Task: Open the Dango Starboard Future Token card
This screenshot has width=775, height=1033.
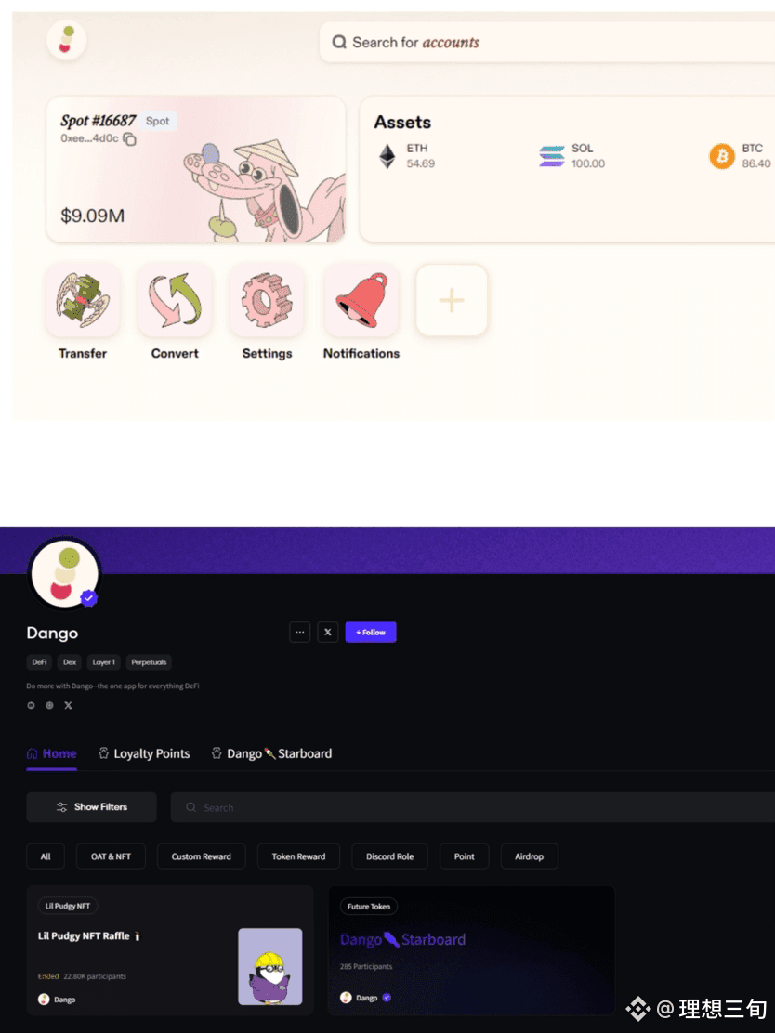Action: pyautogui.click(x=471, y=950)
